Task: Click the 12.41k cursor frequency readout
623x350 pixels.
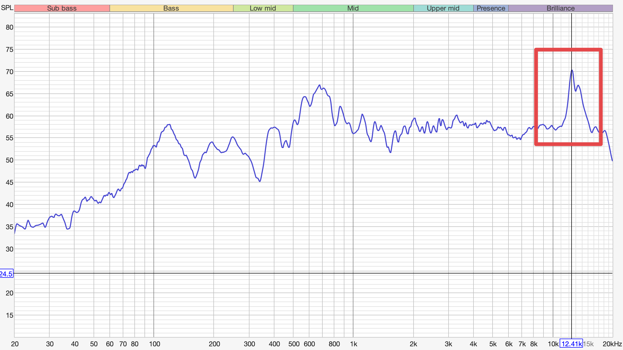Action: [x=571, y=344]
